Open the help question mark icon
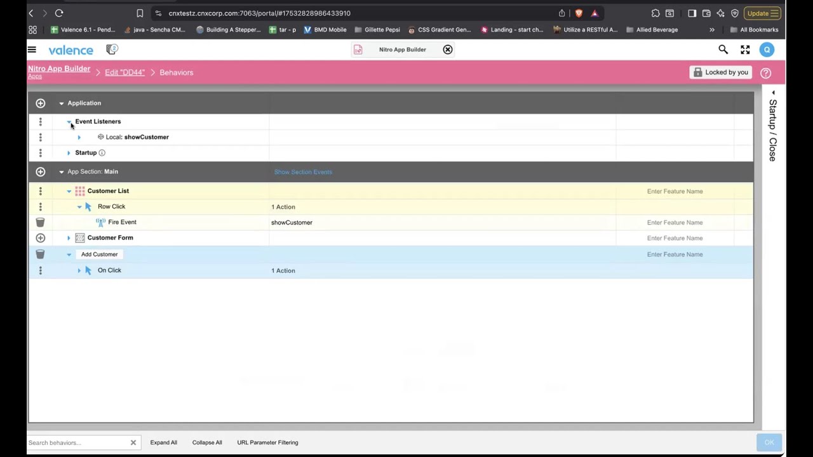813x457 pixels. click(765, 73)
